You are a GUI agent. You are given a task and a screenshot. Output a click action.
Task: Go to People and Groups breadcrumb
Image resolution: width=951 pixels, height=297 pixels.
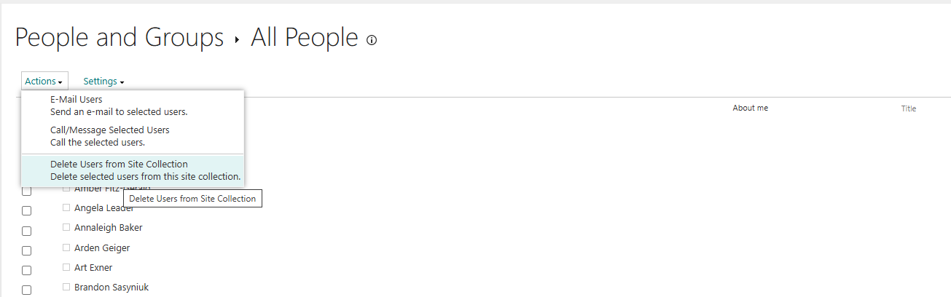click(120, 38)
